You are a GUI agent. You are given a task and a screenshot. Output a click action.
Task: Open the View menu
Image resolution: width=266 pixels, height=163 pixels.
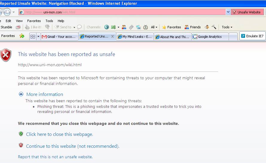(x=19, y=21)
